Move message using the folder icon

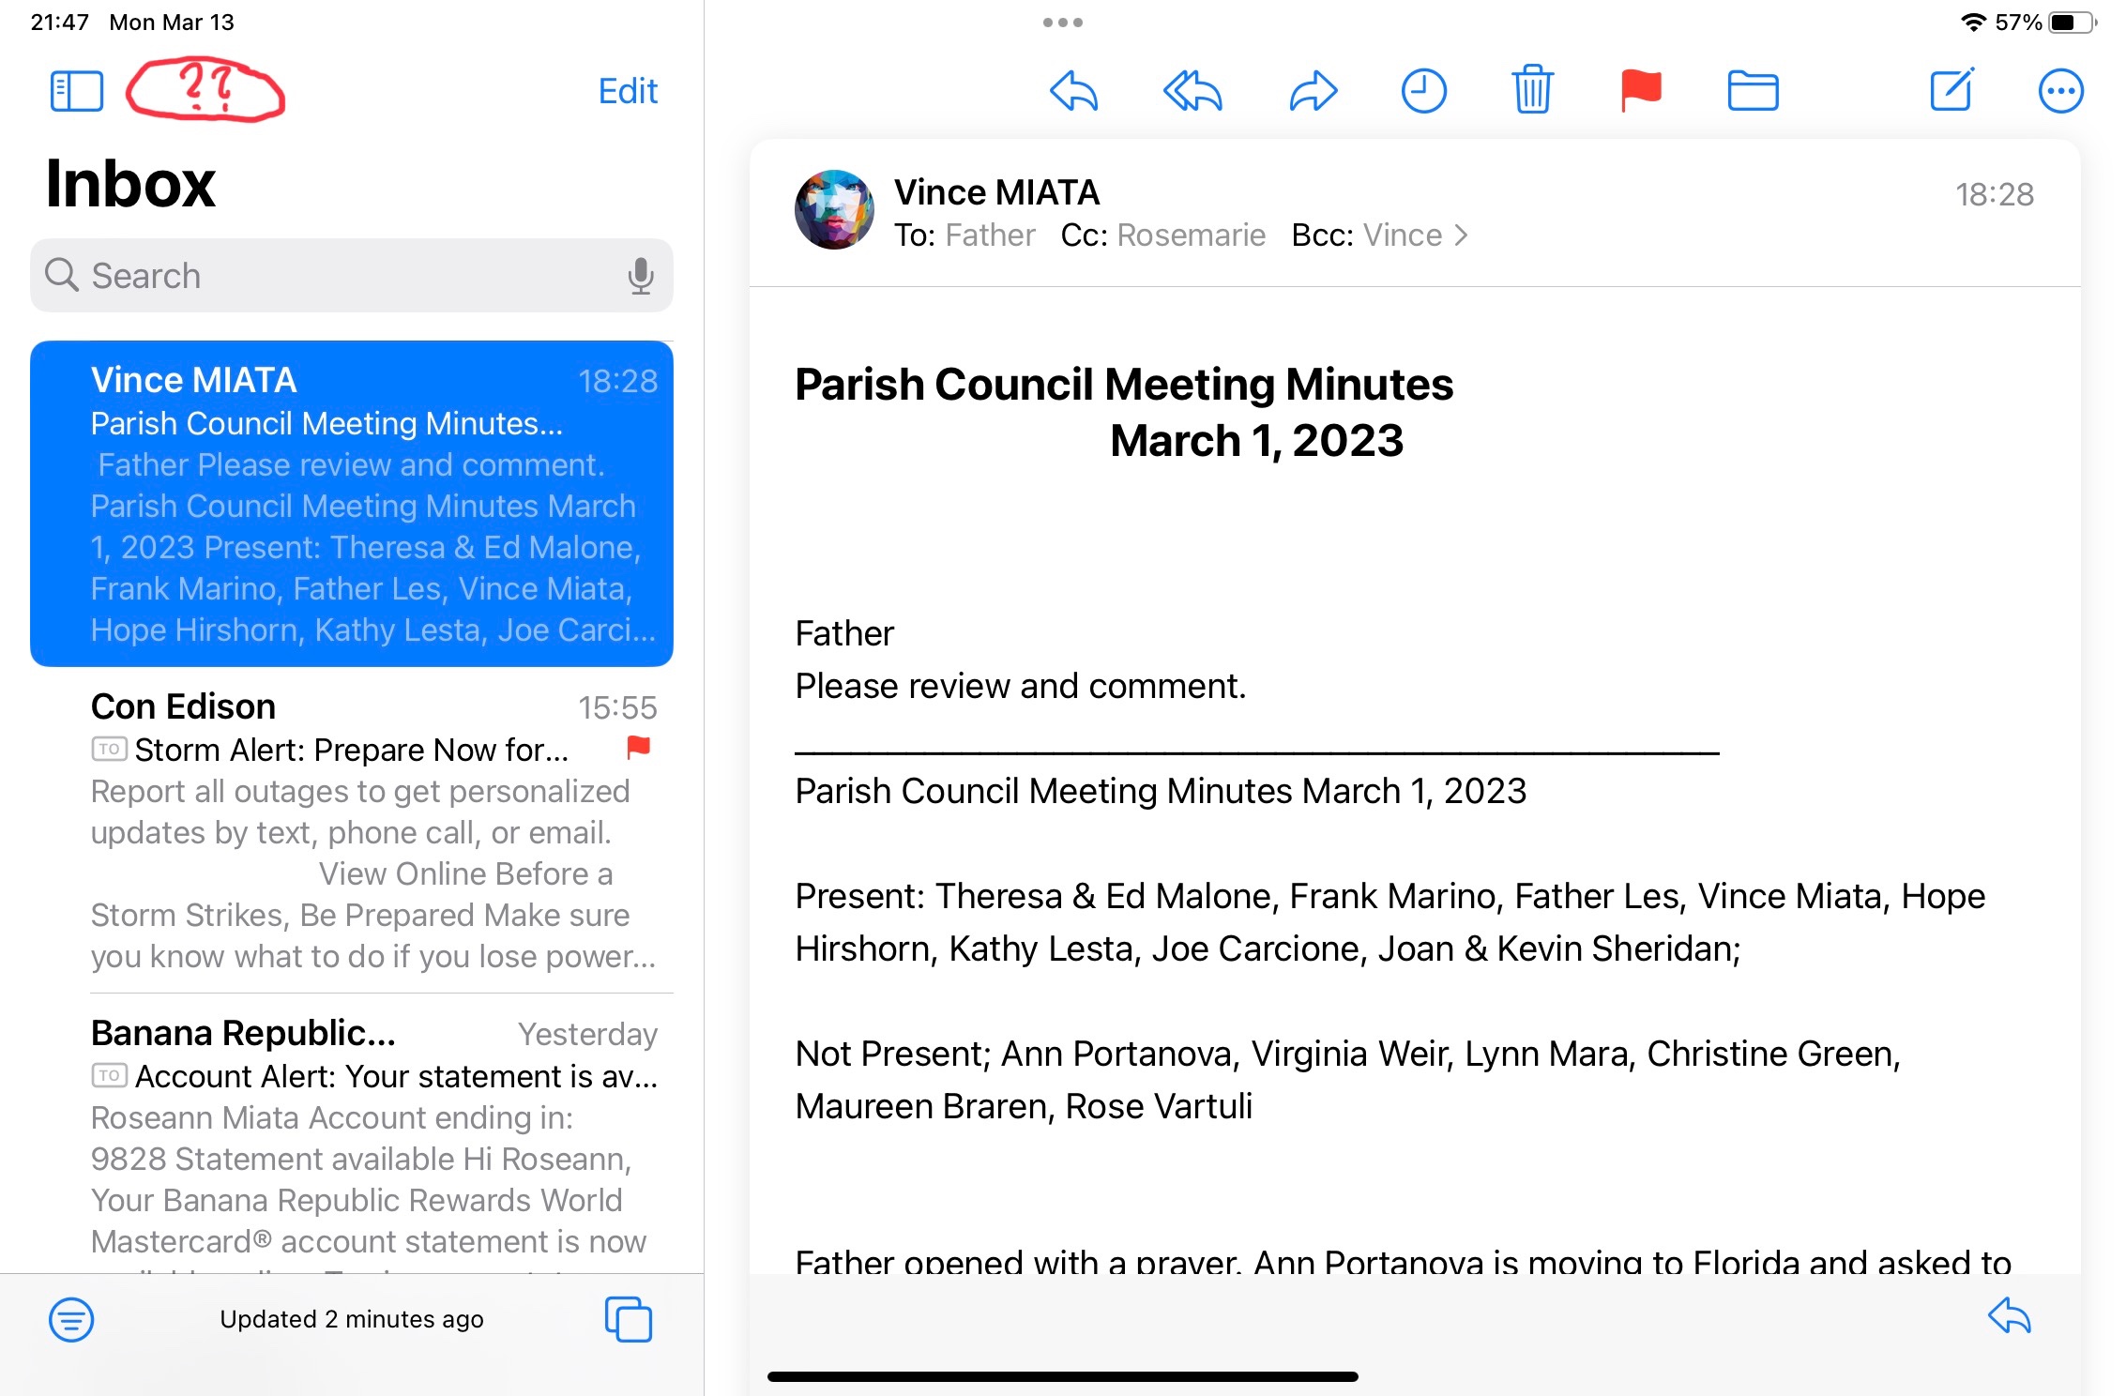point(1753,91)
